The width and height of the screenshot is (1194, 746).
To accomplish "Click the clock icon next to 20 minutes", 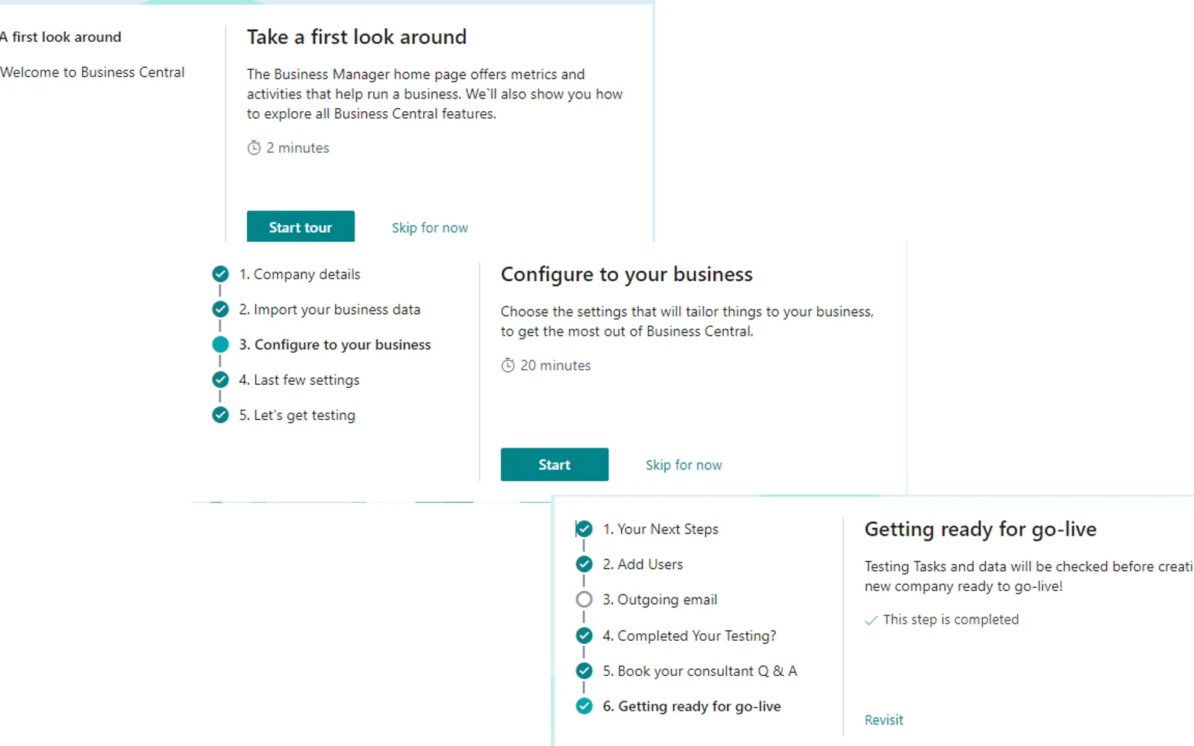I will (508, 365).
